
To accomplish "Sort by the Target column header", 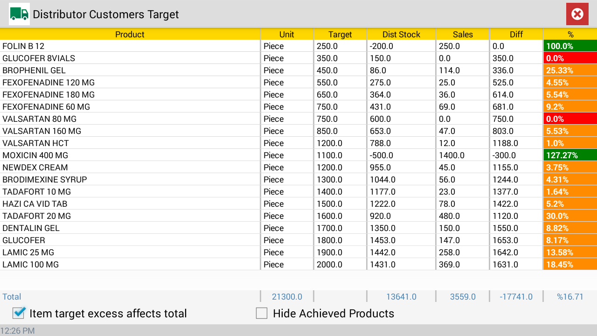I will [340, 34].
